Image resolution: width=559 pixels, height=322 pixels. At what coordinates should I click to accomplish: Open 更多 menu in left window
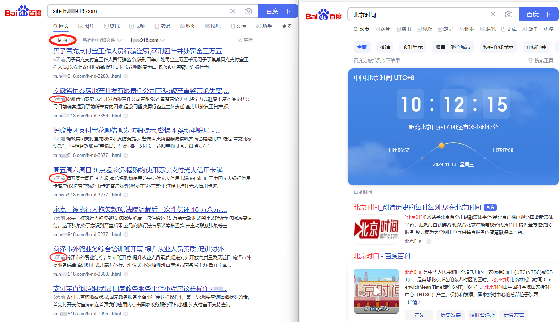point(287,26)
